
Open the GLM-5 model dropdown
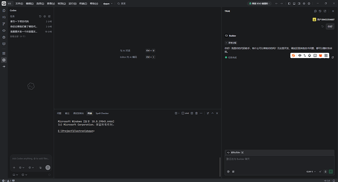[311, 172]
